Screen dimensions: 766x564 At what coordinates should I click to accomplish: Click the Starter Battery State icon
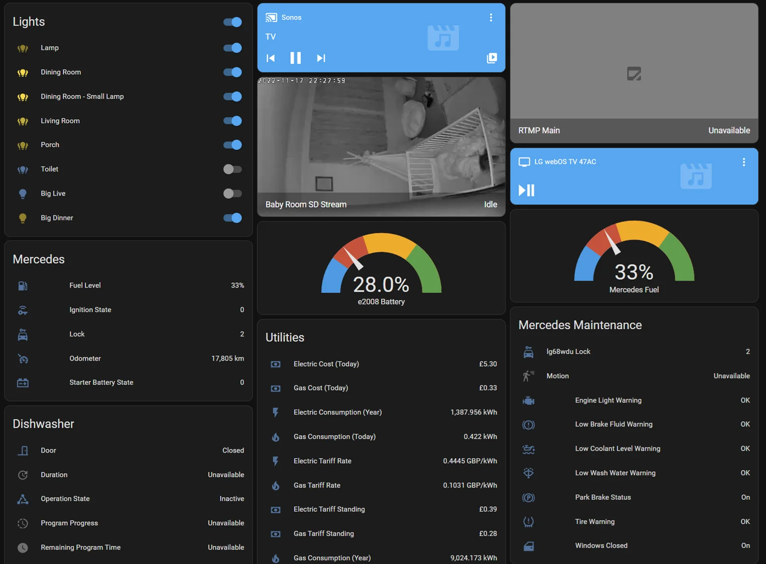coord(23,383)
